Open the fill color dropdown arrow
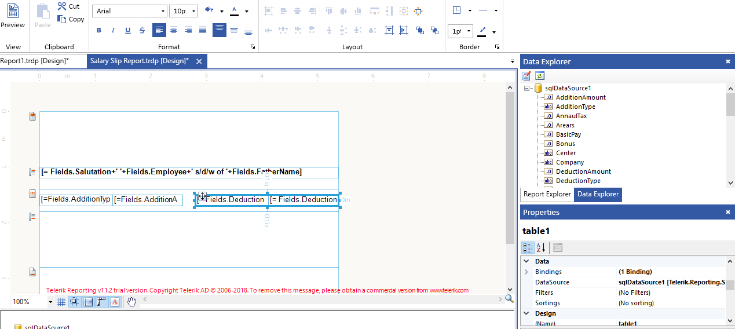This screenshot has height=329, width=735. point(221,11)
